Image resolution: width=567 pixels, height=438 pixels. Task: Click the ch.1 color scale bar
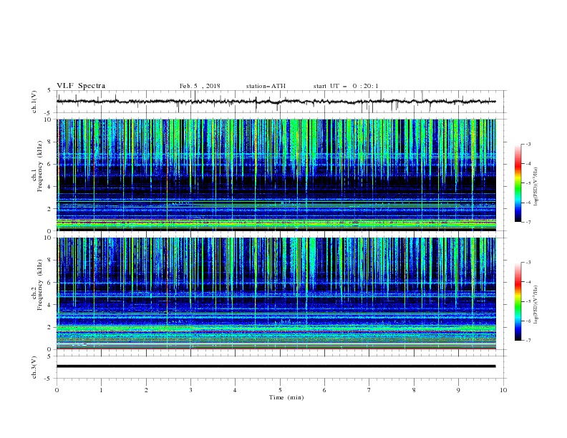518,183
